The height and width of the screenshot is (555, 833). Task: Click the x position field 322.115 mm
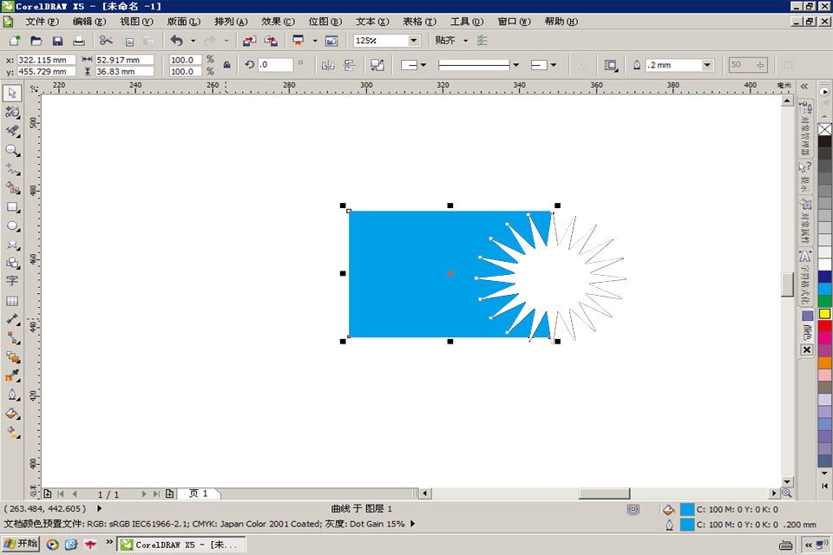(x=47, y=60)
